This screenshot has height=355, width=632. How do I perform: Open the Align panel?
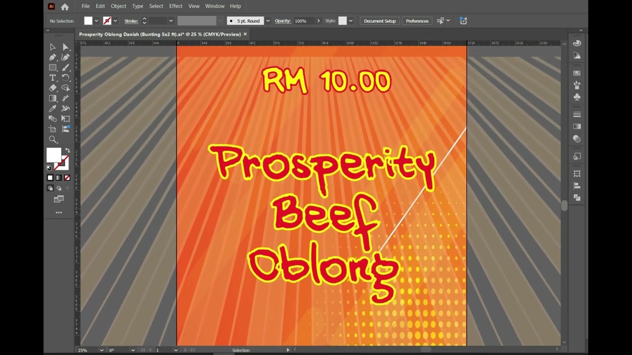pyautogui.click(x=577, y=186)
